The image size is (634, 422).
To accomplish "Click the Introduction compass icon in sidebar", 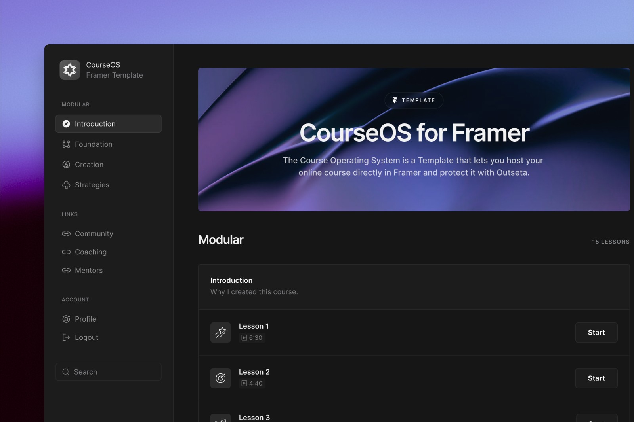I will (66, 124).
